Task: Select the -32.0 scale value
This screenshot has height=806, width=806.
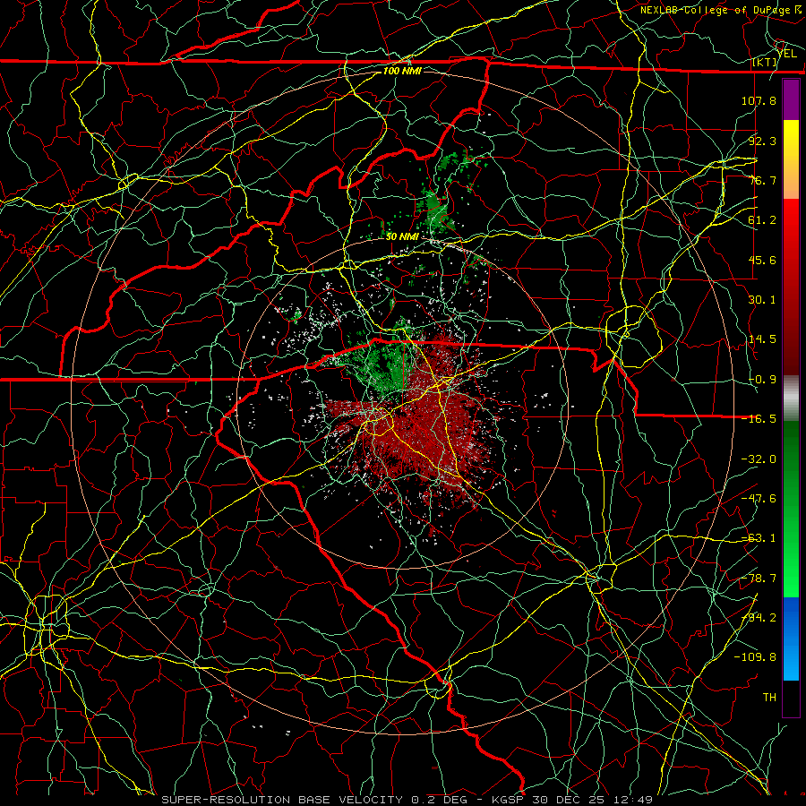Action: click(759, 459)
